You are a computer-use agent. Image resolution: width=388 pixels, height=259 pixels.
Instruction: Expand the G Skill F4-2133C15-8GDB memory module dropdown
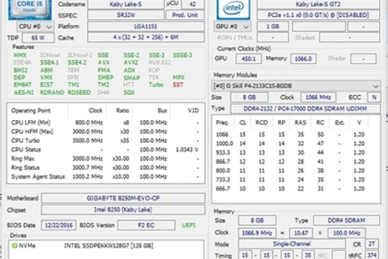pyautogui.click(x=296, y=86)
